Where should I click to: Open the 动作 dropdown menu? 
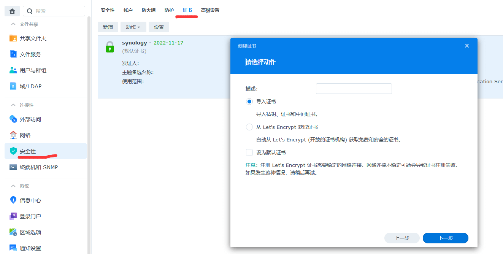point(133,27)
